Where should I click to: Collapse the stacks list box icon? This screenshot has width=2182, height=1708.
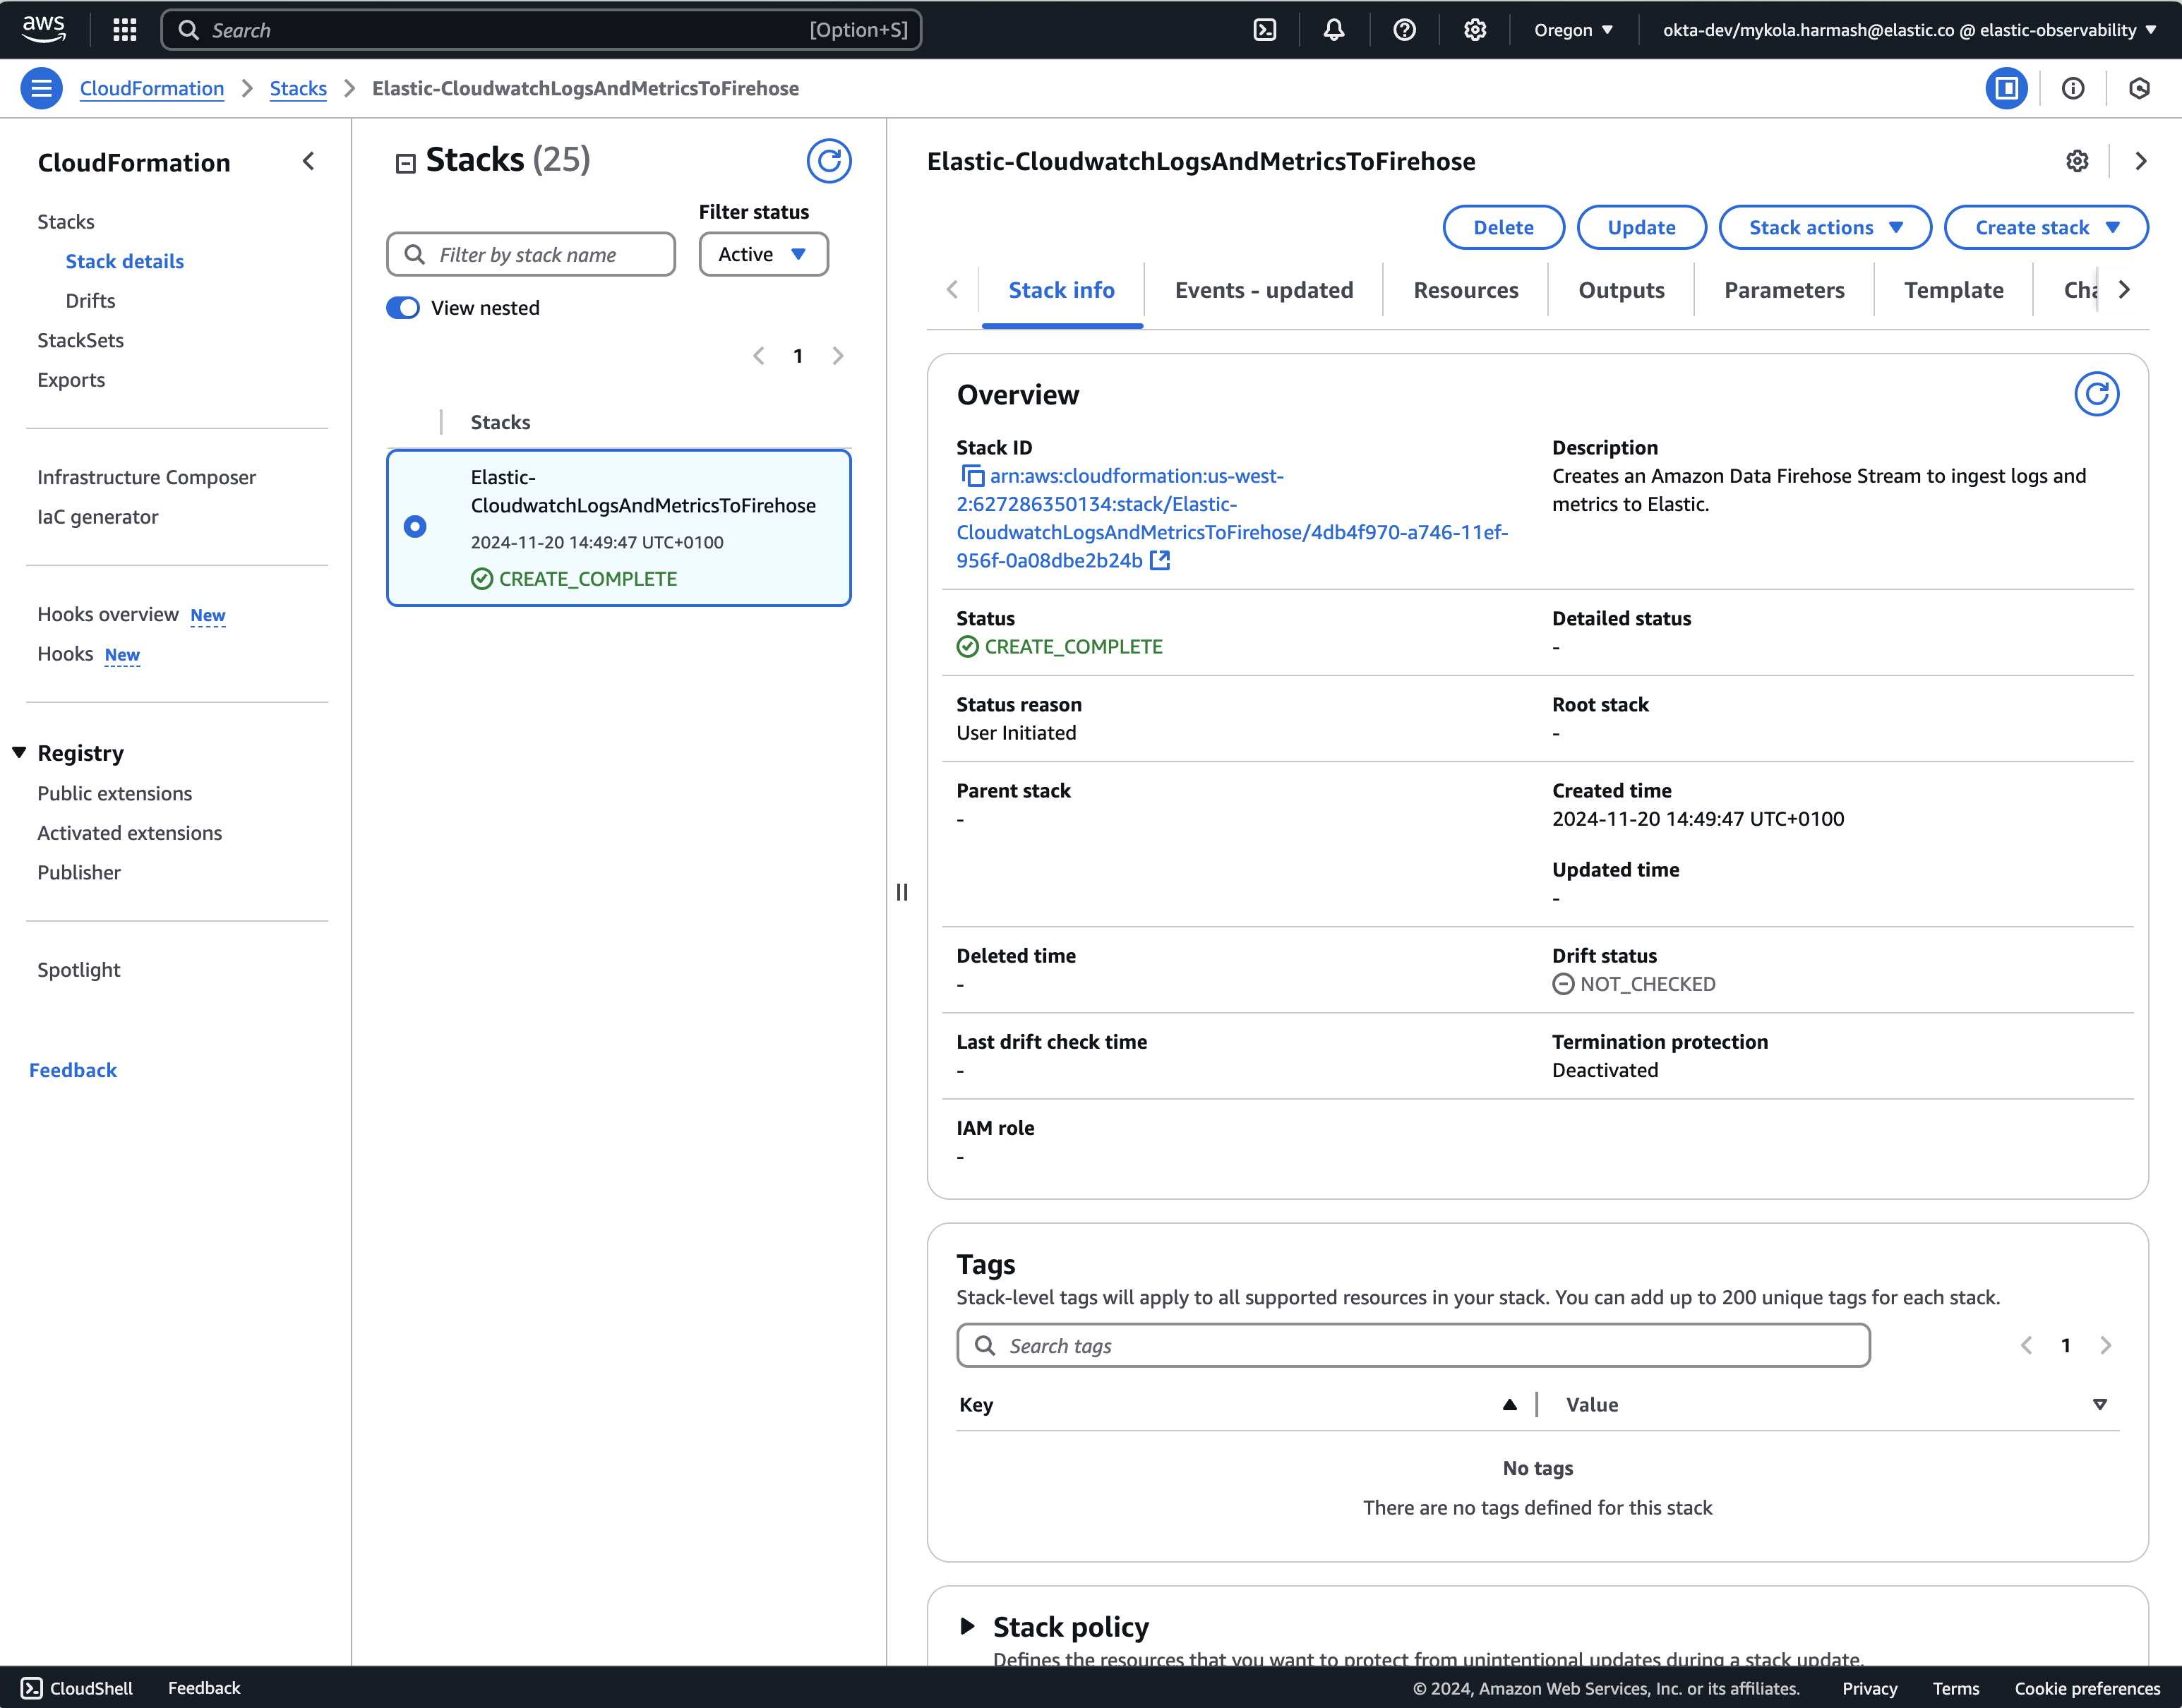pos(405,163)
